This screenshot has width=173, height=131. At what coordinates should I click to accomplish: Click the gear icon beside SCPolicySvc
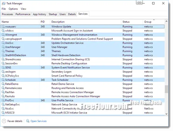point(3,76)
